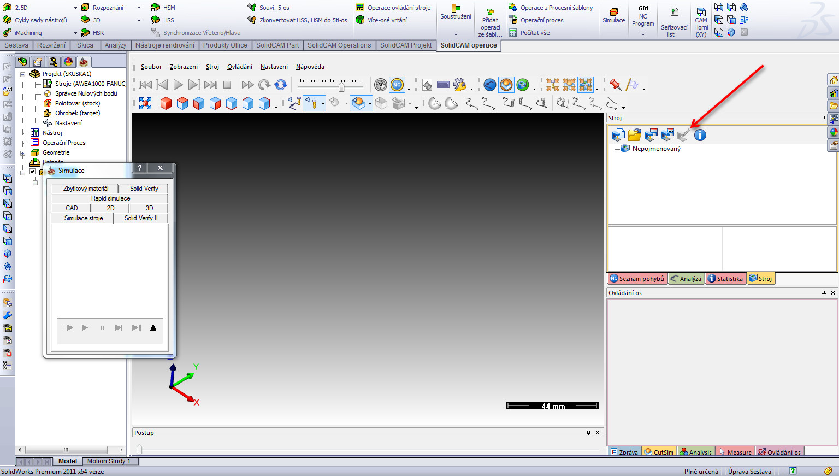Open the 2.5D operations dropdown arrow
This screenshot has width=839, height=476.
coord(75,8)
